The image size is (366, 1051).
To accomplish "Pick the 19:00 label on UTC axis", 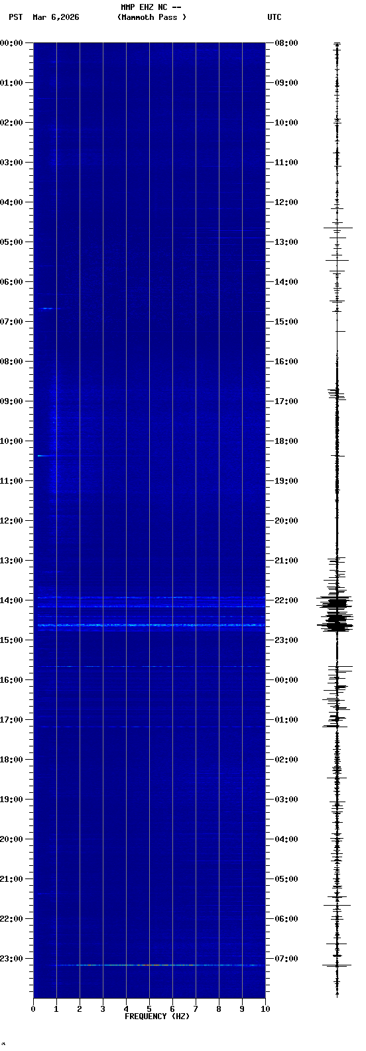I will tap(286, 481).
